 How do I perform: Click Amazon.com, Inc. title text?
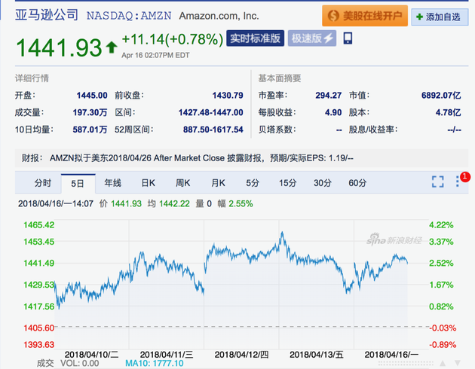tap(219, 16)
